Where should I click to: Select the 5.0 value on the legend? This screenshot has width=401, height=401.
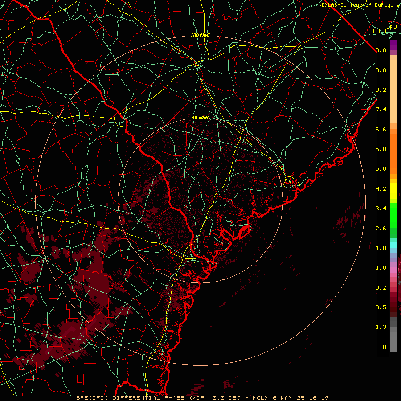click(x=381, y=169)
